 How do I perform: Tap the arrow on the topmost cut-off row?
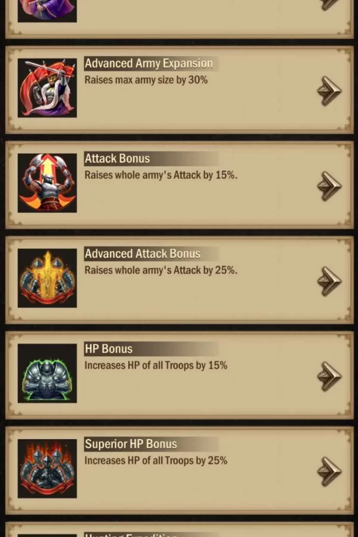point(329,5)
